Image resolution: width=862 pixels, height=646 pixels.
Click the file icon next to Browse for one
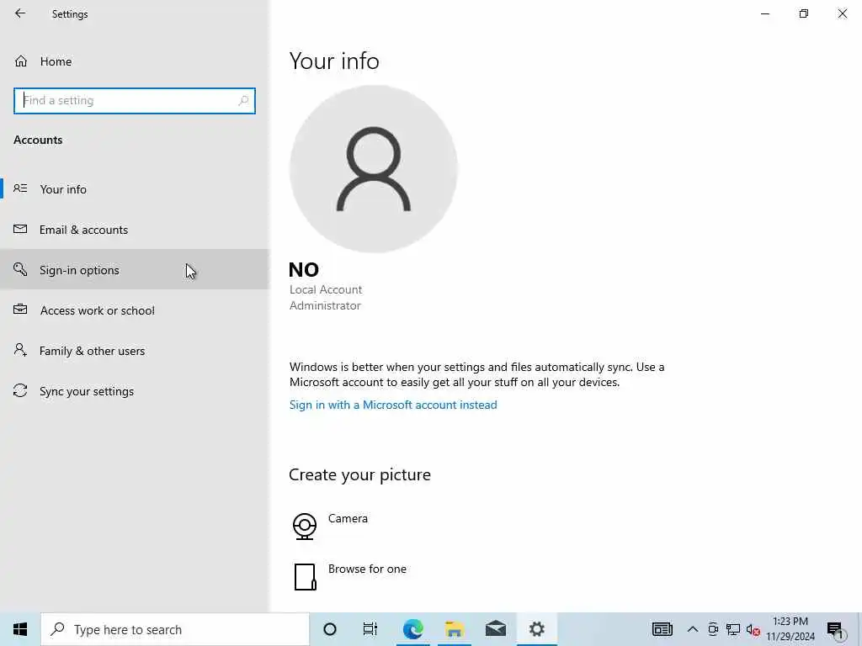[x=305, y=577]
